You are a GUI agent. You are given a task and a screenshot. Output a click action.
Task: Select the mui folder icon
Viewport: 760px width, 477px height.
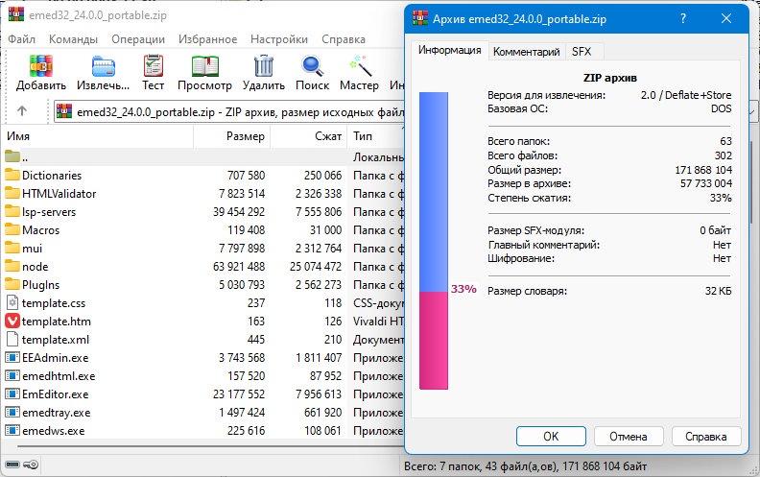coord(12,249)
